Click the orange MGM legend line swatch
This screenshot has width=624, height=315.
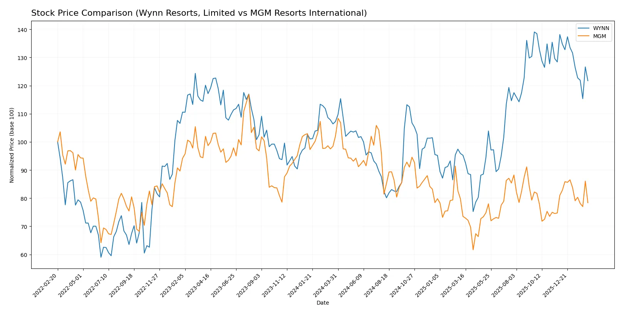coord(584,36)
